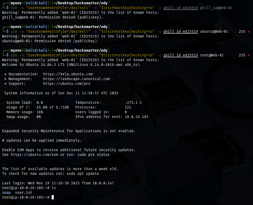Click "UserKnownHostsFile=/dev/null" option in third command
This screenshot has width=253, height=205.
pyautogui.click(x=58, y=55)
